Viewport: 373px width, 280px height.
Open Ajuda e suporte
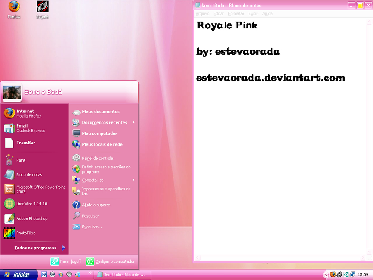coord(104,205)
